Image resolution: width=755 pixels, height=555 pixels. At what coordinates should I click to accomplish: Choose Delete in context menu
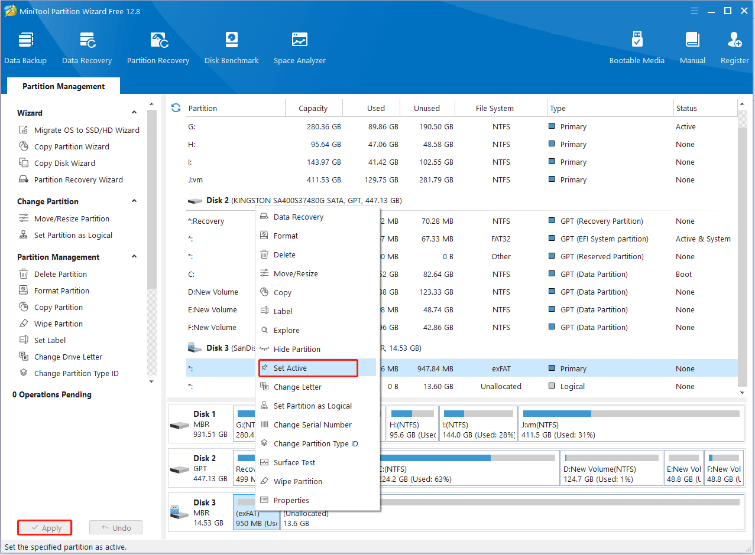point(317,254)
